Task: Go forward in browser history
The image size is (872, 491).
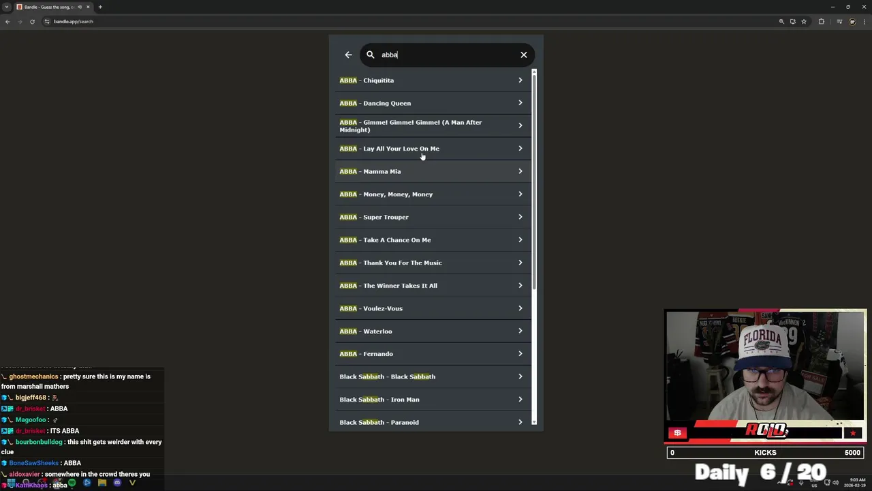Action: point(20,22)
